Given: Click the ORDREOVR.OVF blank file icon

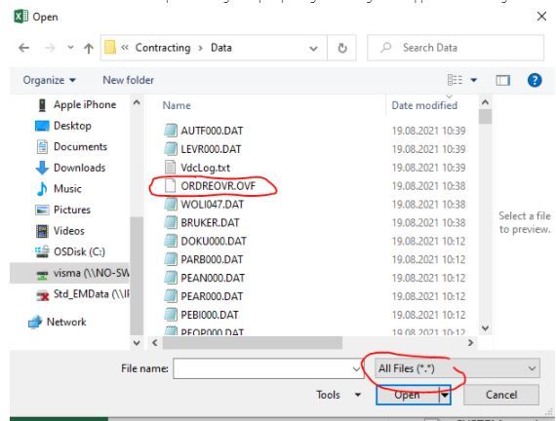Looking at the screenshot, I should 171,186.
